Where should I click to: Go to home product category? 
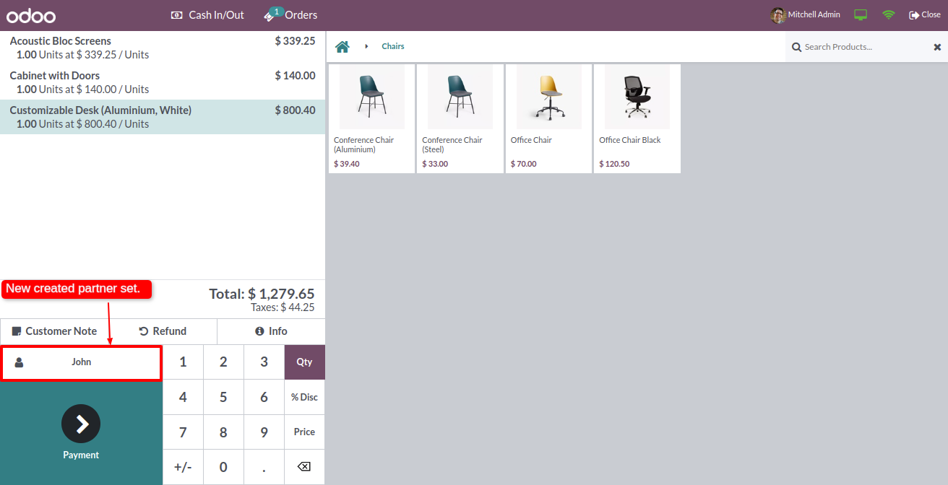click(342, 46)
